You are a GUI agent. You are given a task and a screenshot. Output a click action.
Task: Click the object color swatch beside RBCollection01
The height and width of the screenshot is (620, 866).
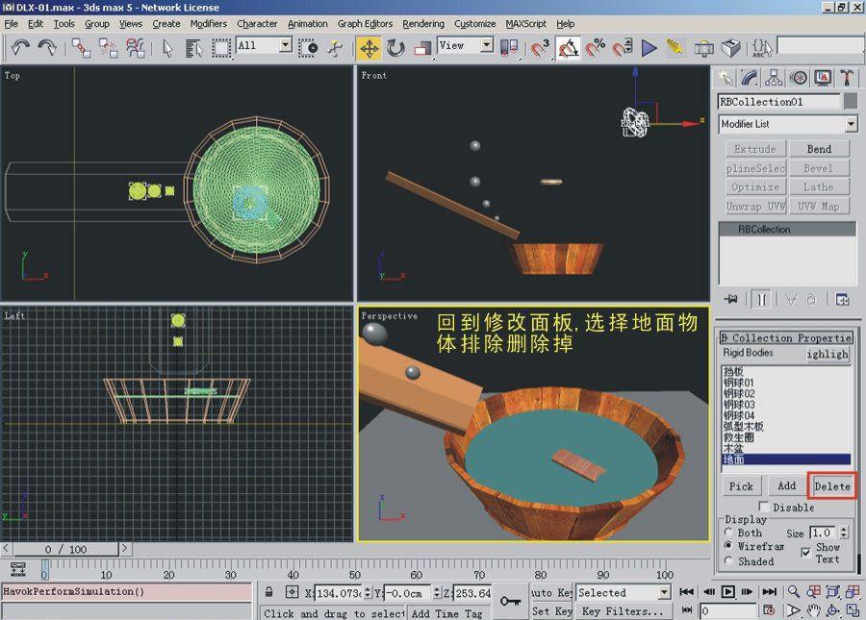coord(850,102)
